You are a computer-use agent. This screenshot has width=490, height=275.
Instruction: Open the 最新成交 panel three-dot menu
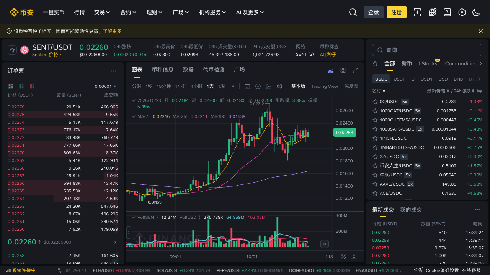478,210
